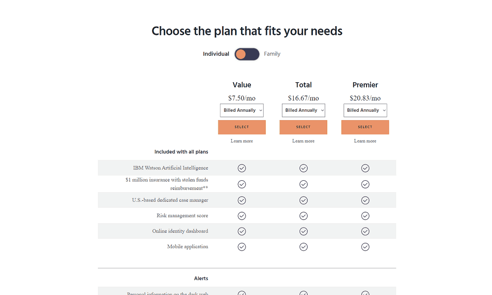Viewport: 492px width, 295px height.
Task: Click IBM Watson checkmark under Value plan
Action: (x=242, y=168)
